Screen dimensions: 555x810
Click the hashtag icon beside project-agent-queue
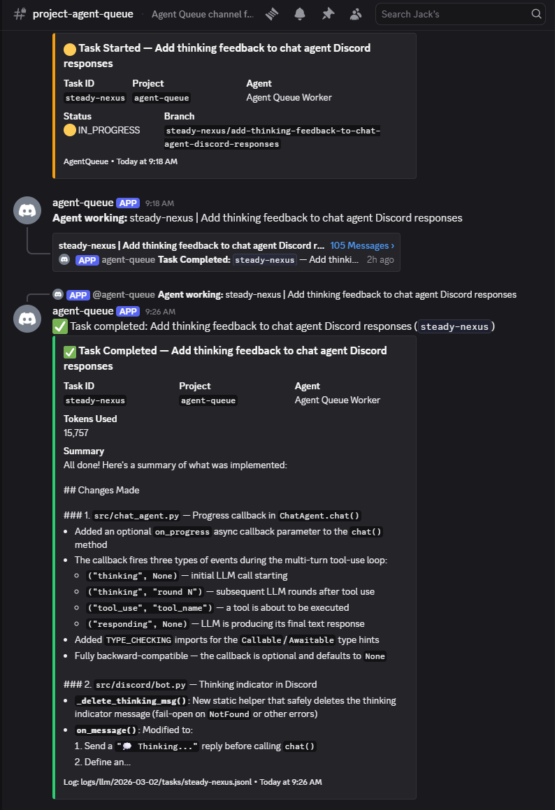click(x=19, y=13)
